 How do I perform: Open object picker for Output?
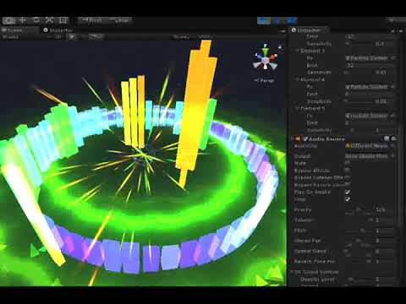(x=393, y=156)
